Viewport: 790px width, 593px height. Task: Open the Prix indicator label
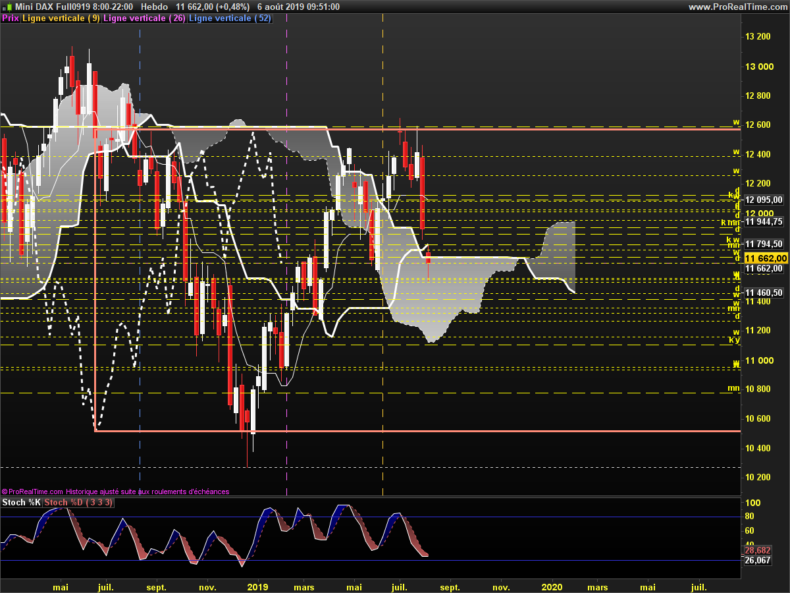pos(11,18)
